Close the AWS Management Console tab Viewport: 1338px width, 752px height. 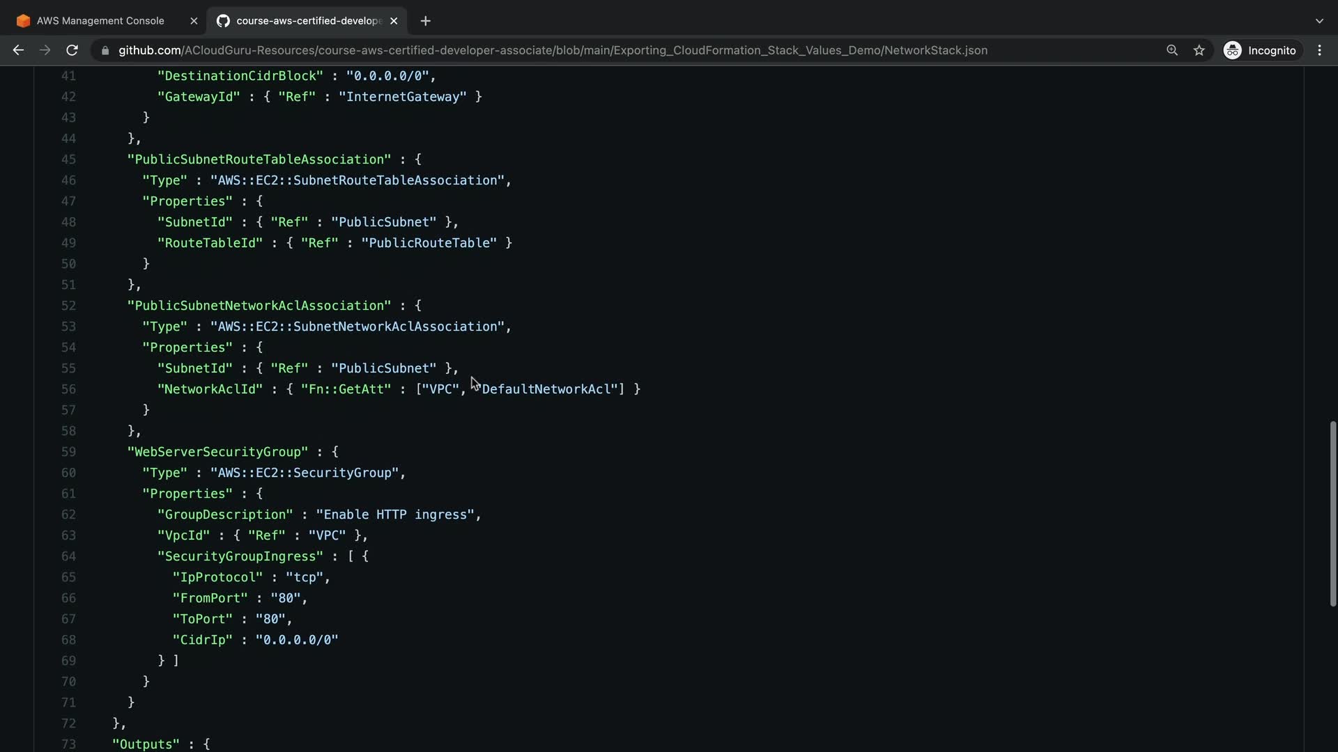(x=194, y=21)
